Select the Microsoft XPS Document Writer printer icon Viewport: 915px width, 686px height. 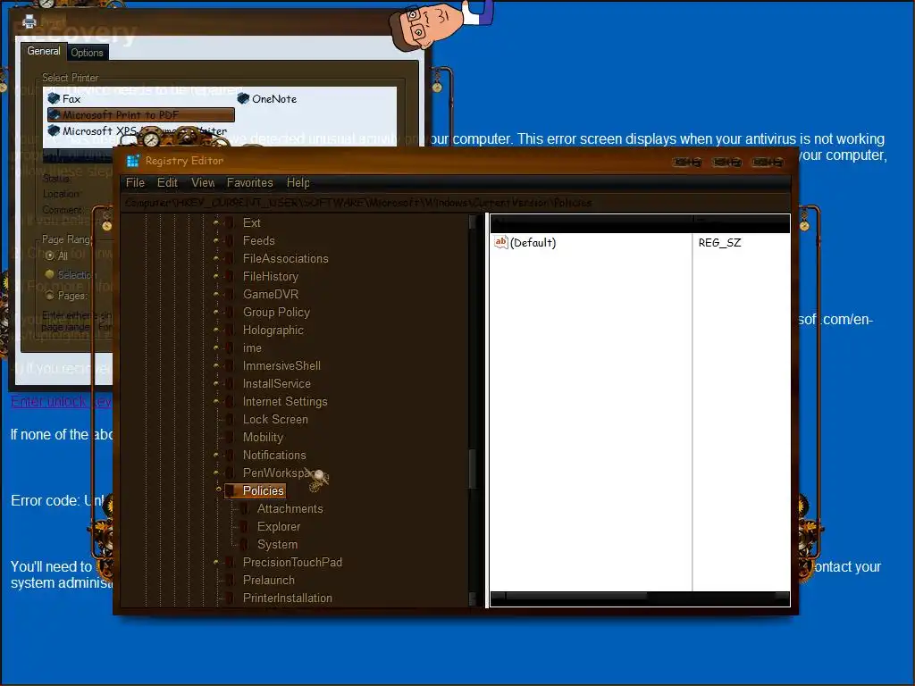55,130
